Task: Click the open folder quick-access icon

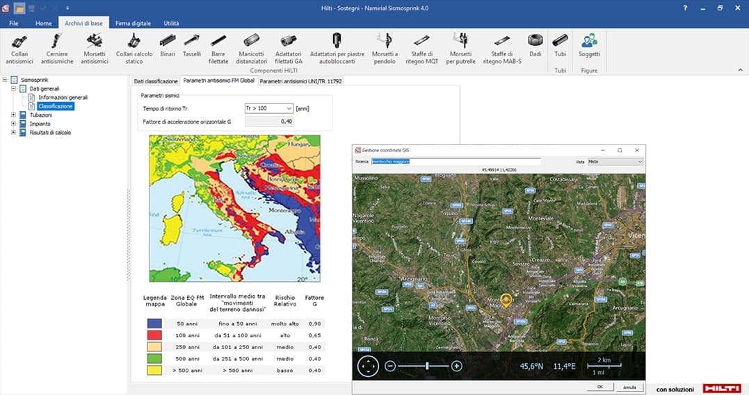Action: (19, 8)
